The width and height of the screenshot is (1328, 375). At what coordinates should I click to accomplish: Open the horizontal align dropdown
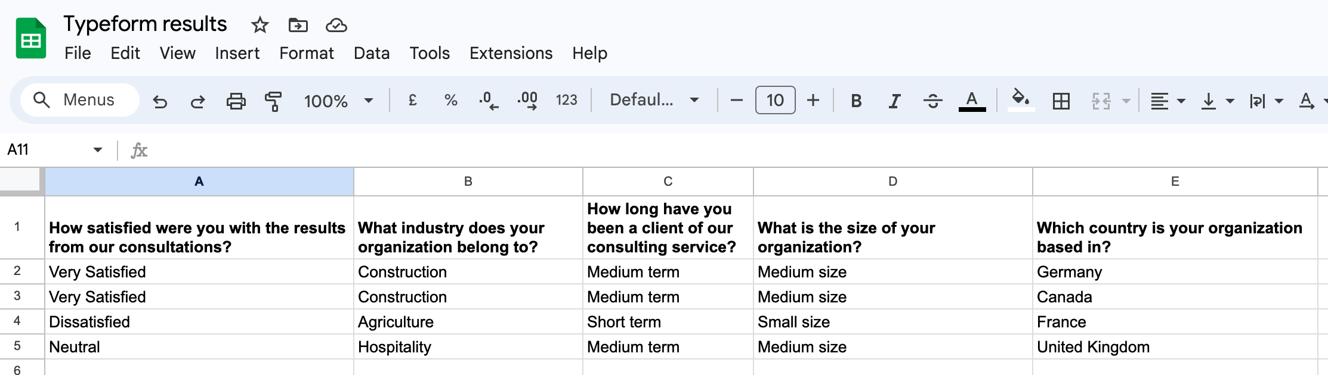tap(1167, 101)
